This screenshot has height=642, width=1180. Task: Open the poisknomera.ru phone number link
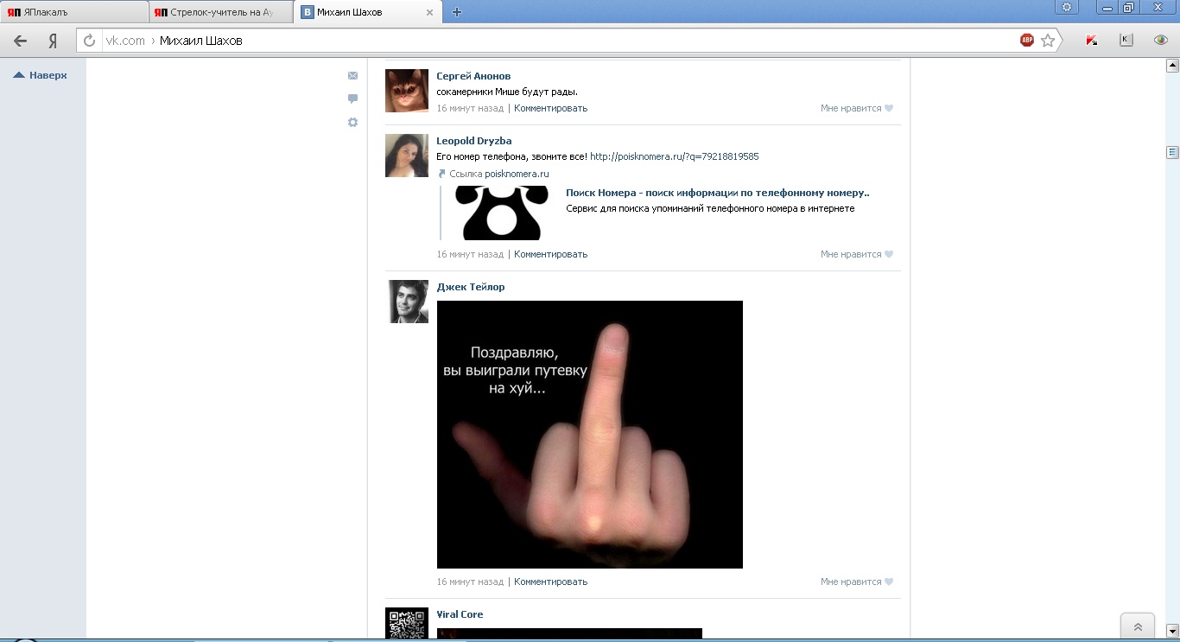click(674, 157)
